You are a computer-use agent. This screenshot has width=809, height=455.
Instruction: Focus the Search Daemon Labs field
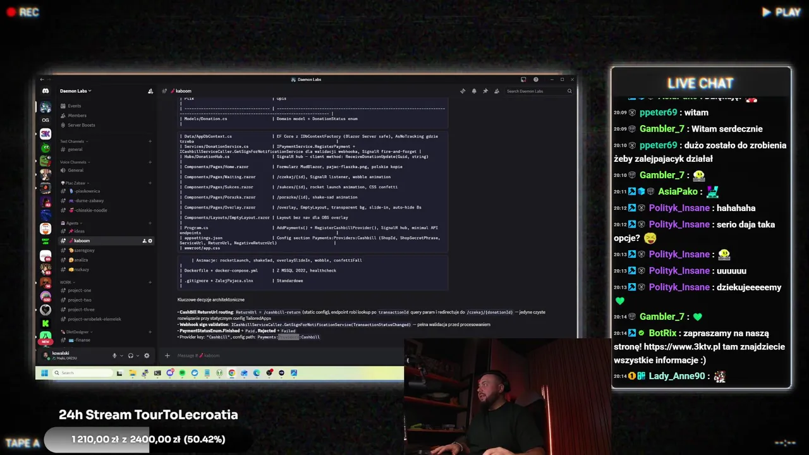[539, 91]
